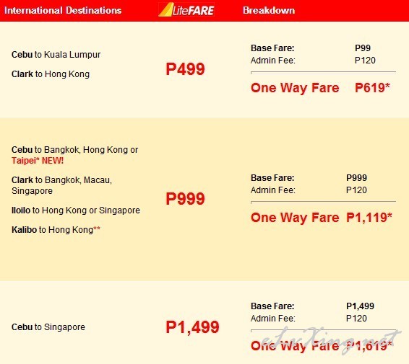Open the Taipei NEW! destination
Screen dimensions: 409x364
(x=38, y=161)
